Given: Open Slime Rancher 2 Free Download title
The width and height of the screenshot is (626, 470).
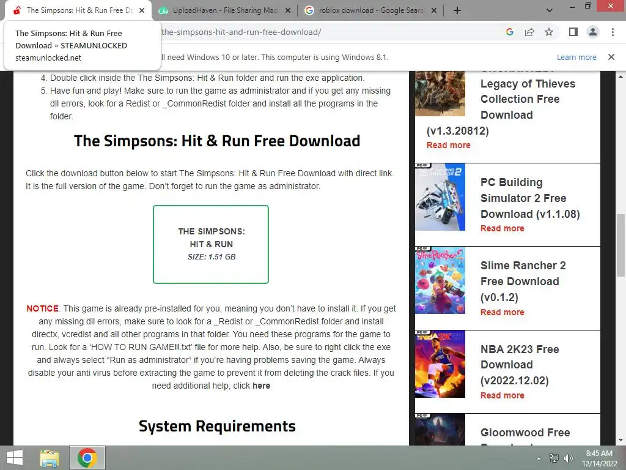Looking at the screenshot, I should coord(523,282).
